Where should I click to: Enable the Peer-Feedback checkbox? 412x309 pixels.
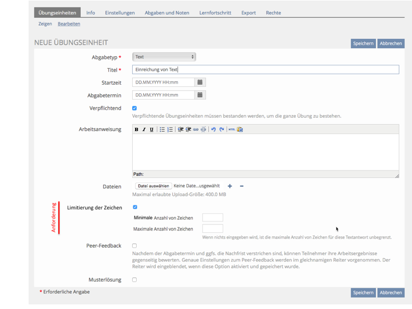pos(134,245)
